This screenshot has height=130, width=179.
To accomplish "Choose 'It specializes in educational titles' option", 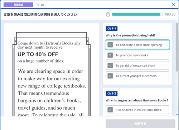I will tap(137, 110).
